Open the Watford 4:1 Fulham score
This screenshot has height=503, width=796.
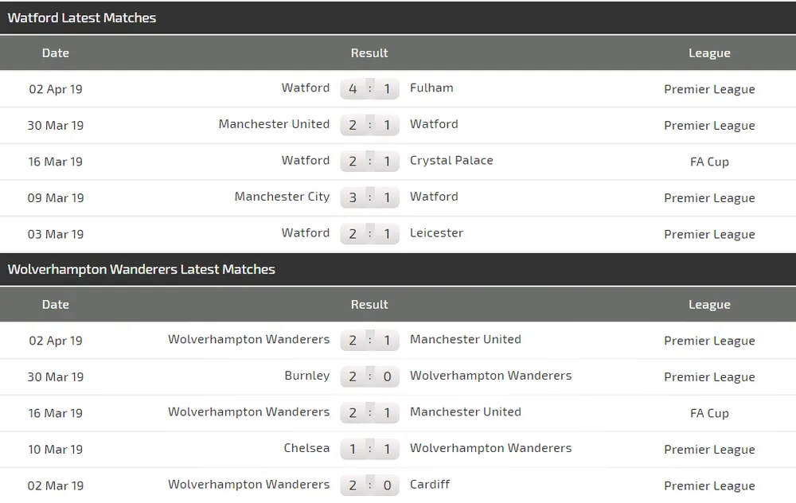click(369, 88)
